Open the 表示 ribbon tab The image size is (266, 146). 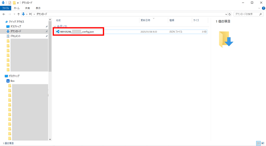coord(38,8)
